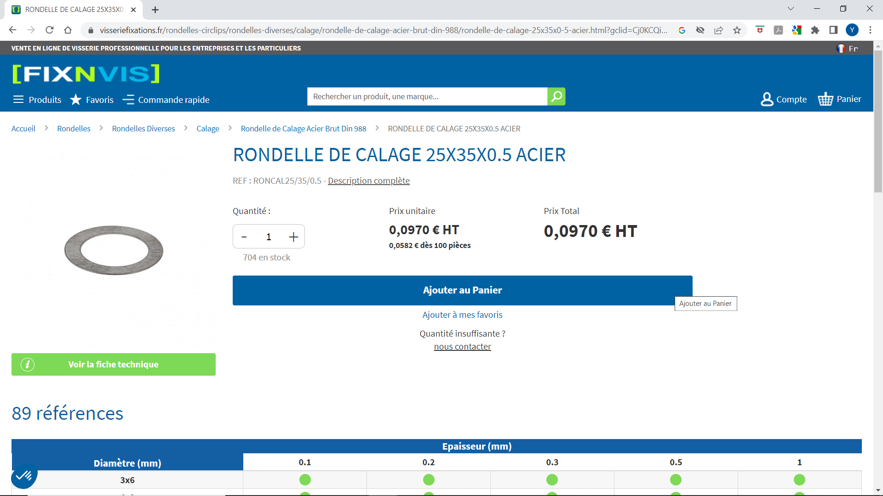Open the Chrome extensions puzzle icon

click(815, 30)
